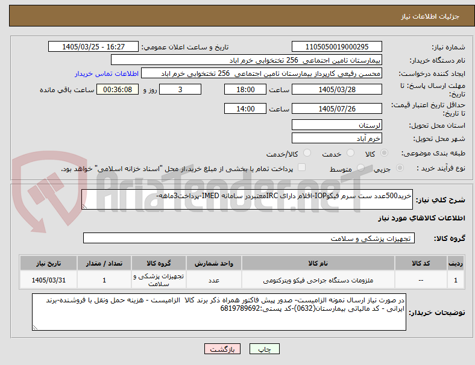This screenshot has height=365, width=475.
Task: Click the price validity date 1405/07/26
Action: (x=337, y=108)
